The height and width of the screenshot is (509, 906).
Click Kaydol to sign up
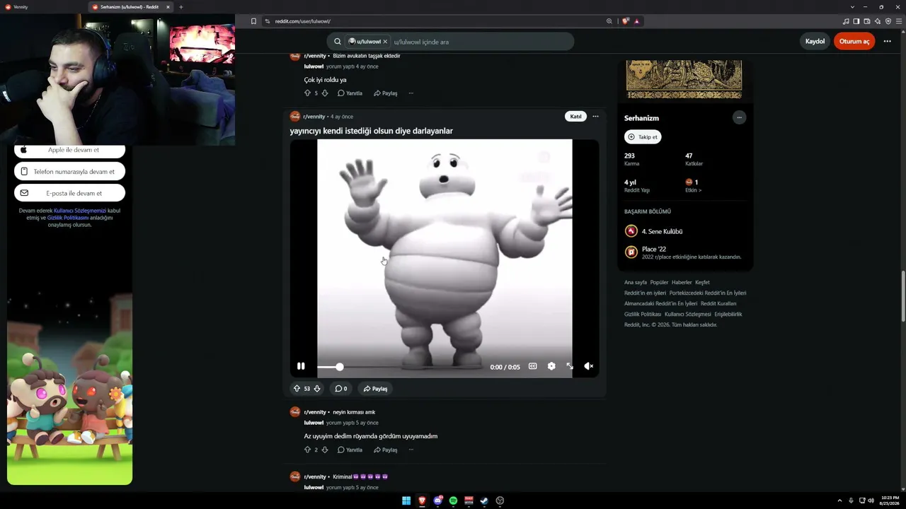pos(815,42)
